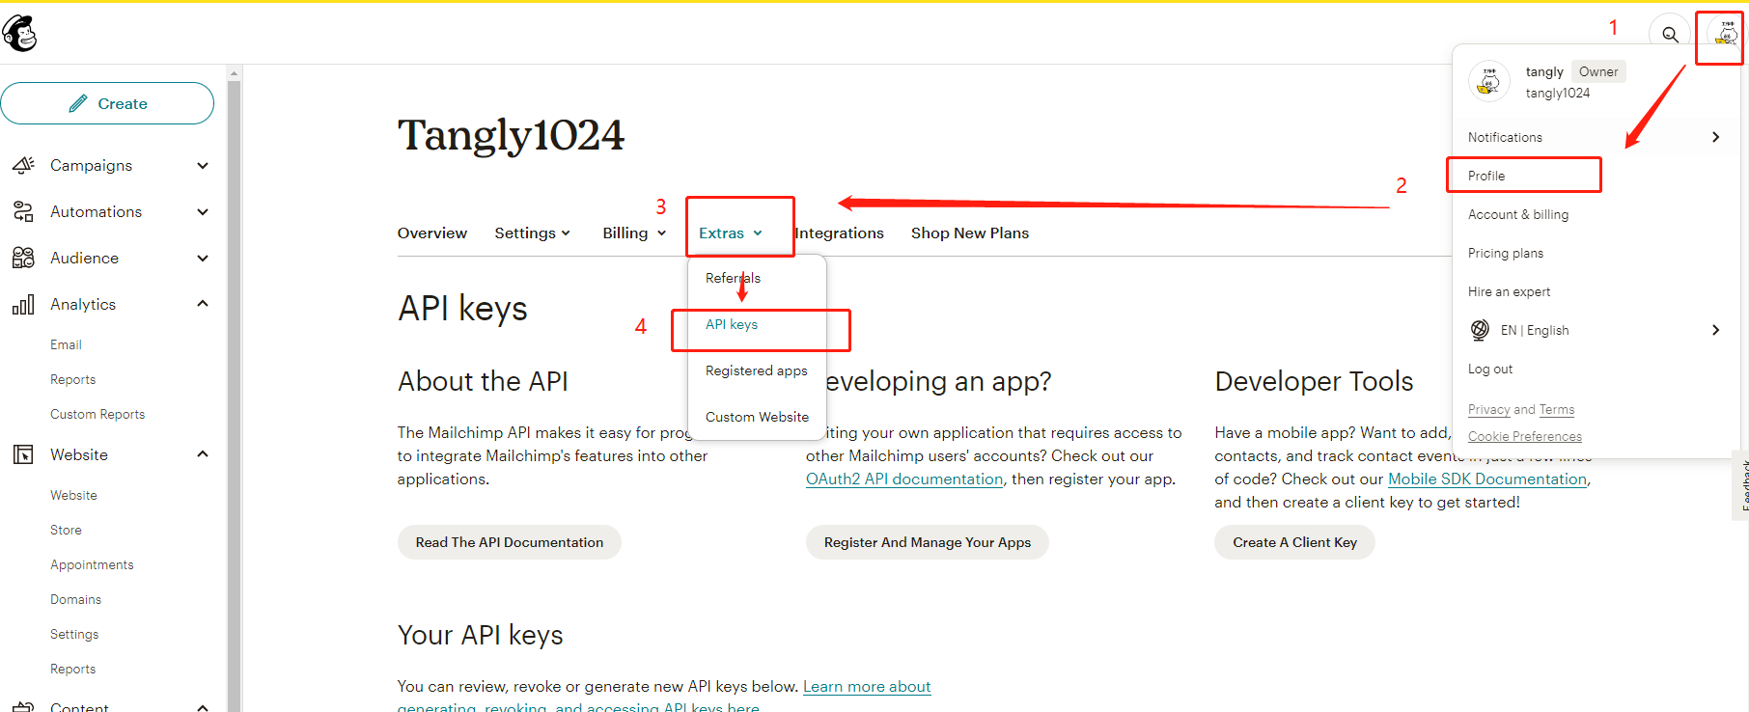1749x712 pixels.
Task: Open the Extras dropdown menu
Action: pyautogui.click(x=732, y=233)
